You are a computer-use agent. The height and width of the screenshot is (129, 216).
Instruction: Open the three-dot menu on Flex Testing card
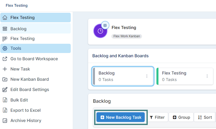(x=207, y=76)
